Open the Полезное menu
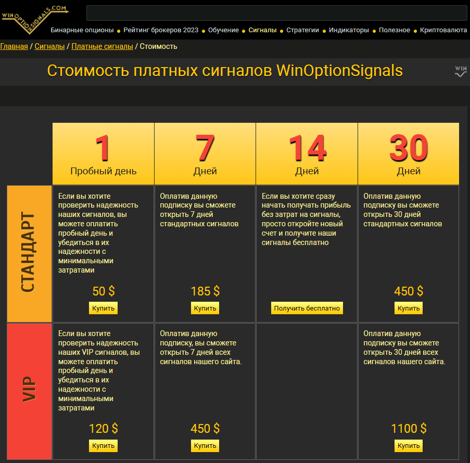This screenshot has height=463, width=470. coord(394,30)
